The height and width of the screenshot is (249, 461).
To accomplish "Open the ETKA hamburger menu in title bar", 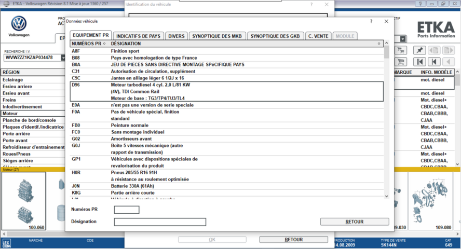I will 6,4.
